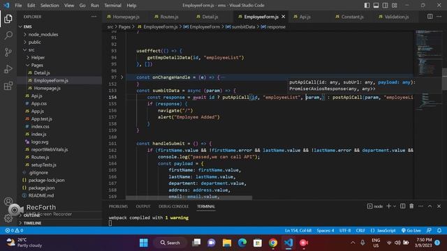
Task: Open terminal panel more actions
Action: point(420,206)
